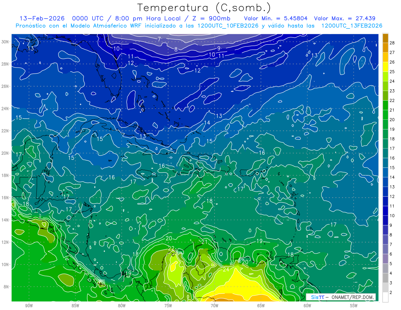Click the "ONAMET/REP.DOM." credit label

click(x=353, y=297)
